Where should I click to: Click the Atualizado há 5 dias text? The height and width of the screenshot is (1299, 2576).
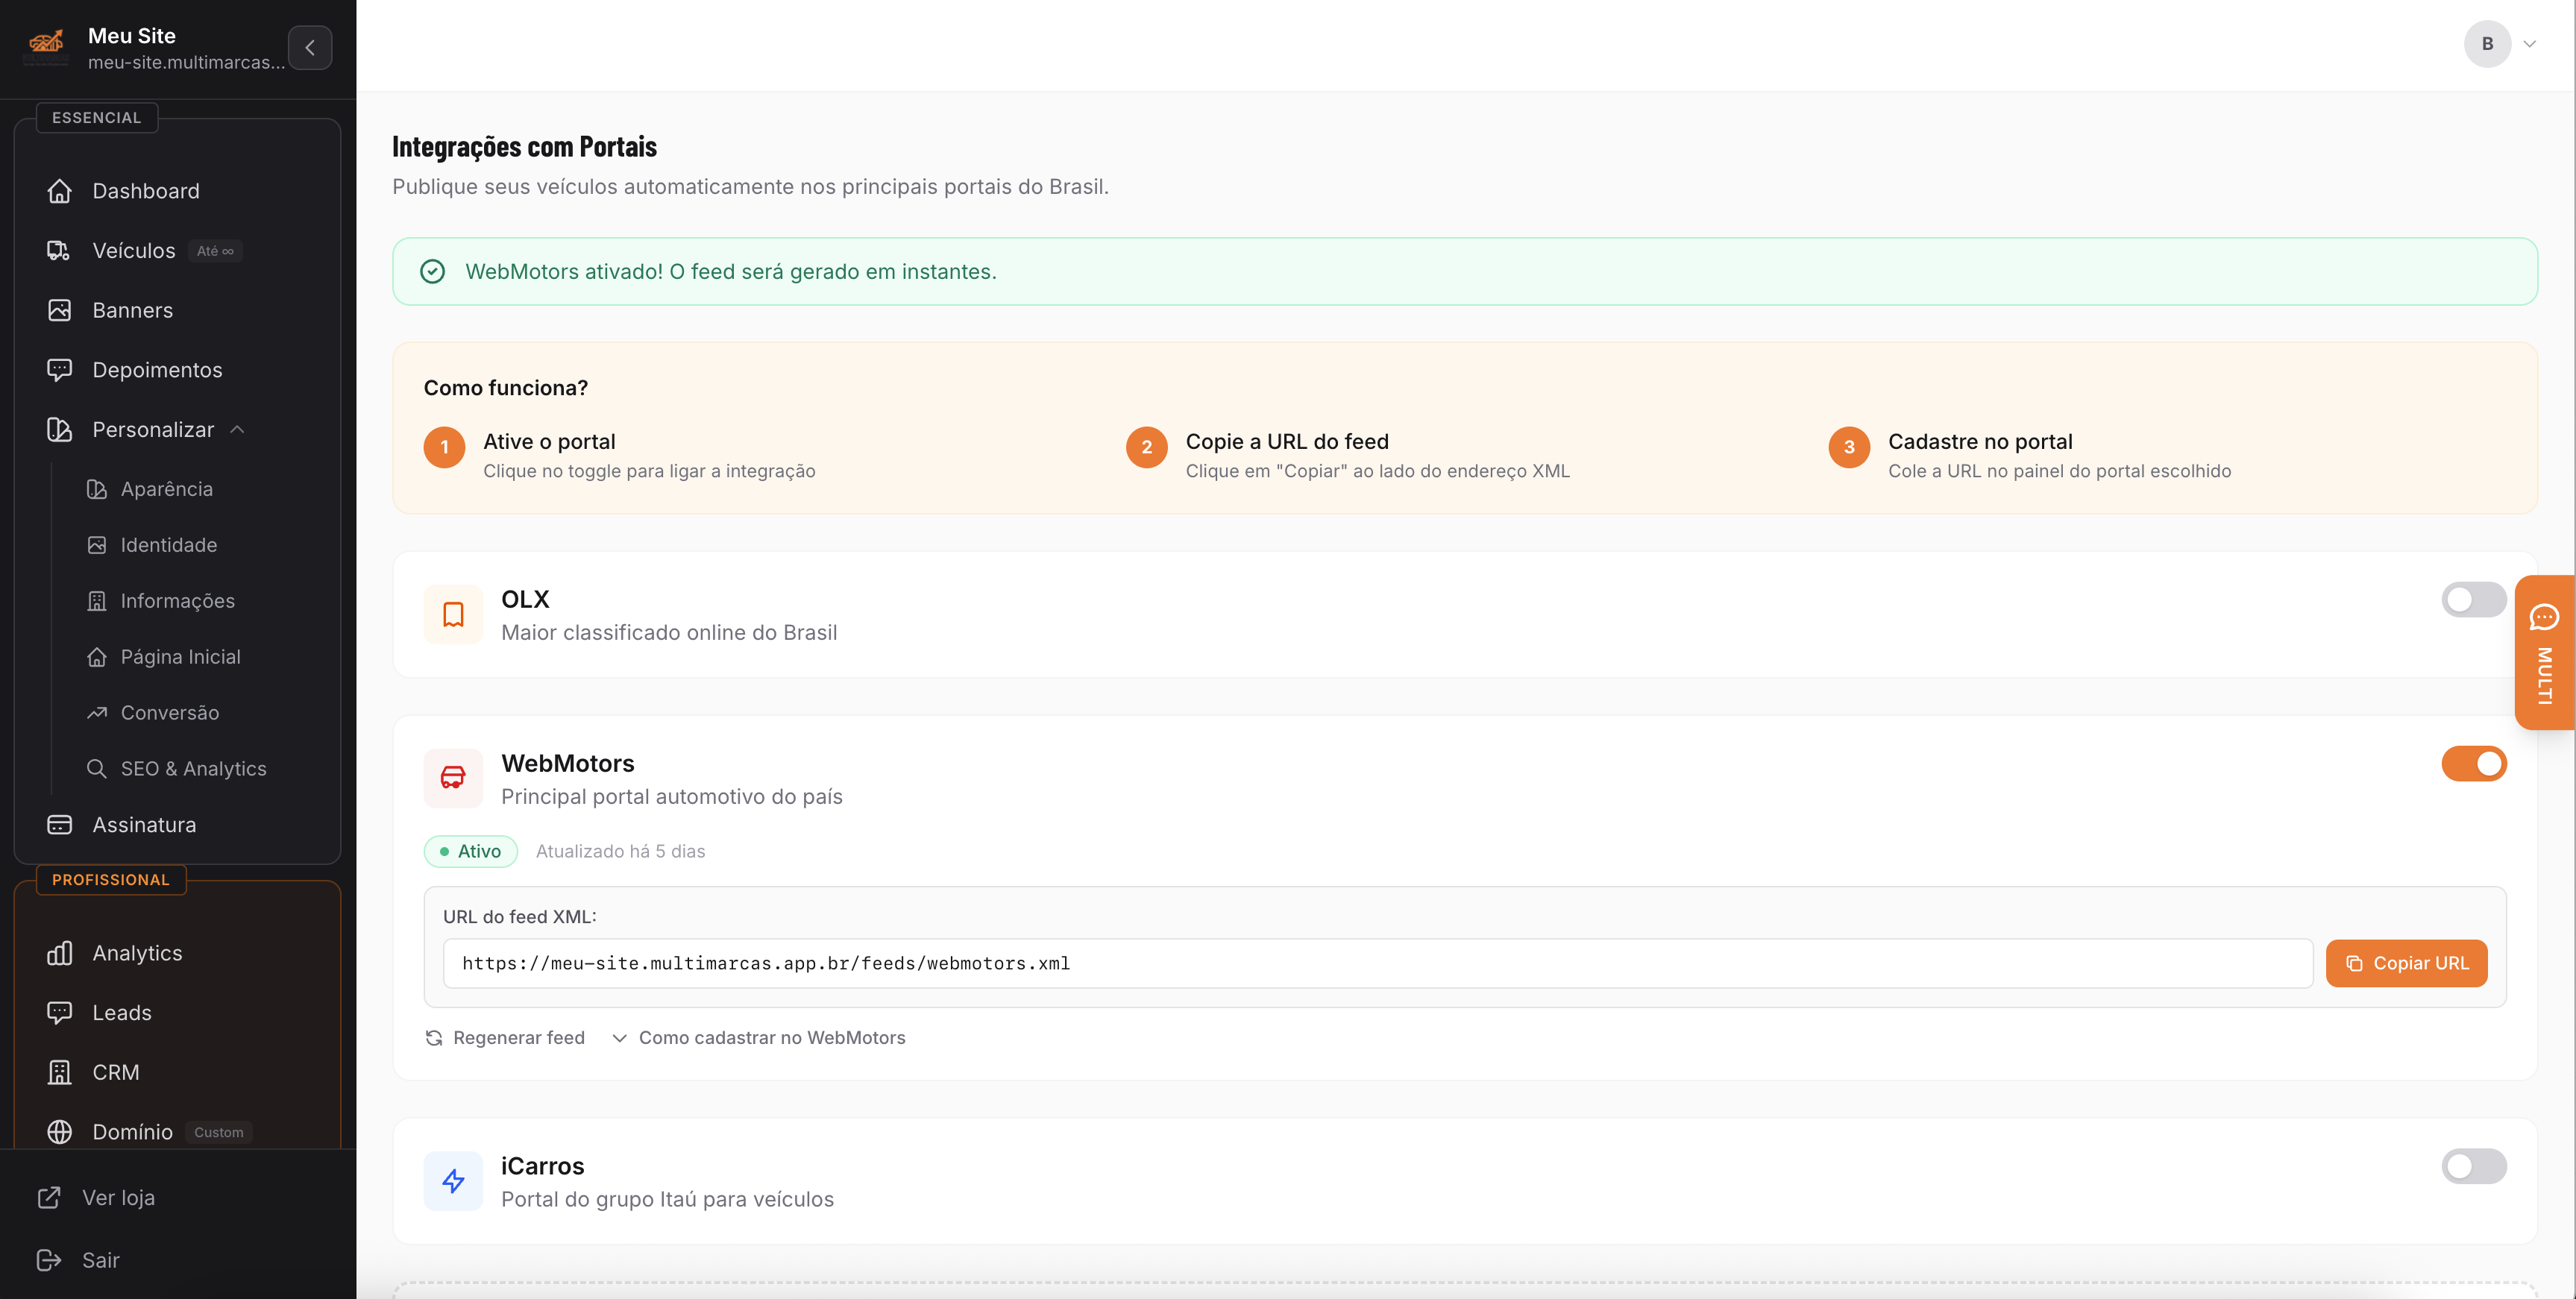click(x=620, y=851)
